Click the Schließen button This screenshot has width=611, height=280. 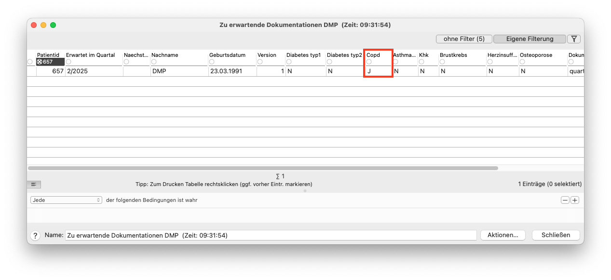tap(556, 235)
